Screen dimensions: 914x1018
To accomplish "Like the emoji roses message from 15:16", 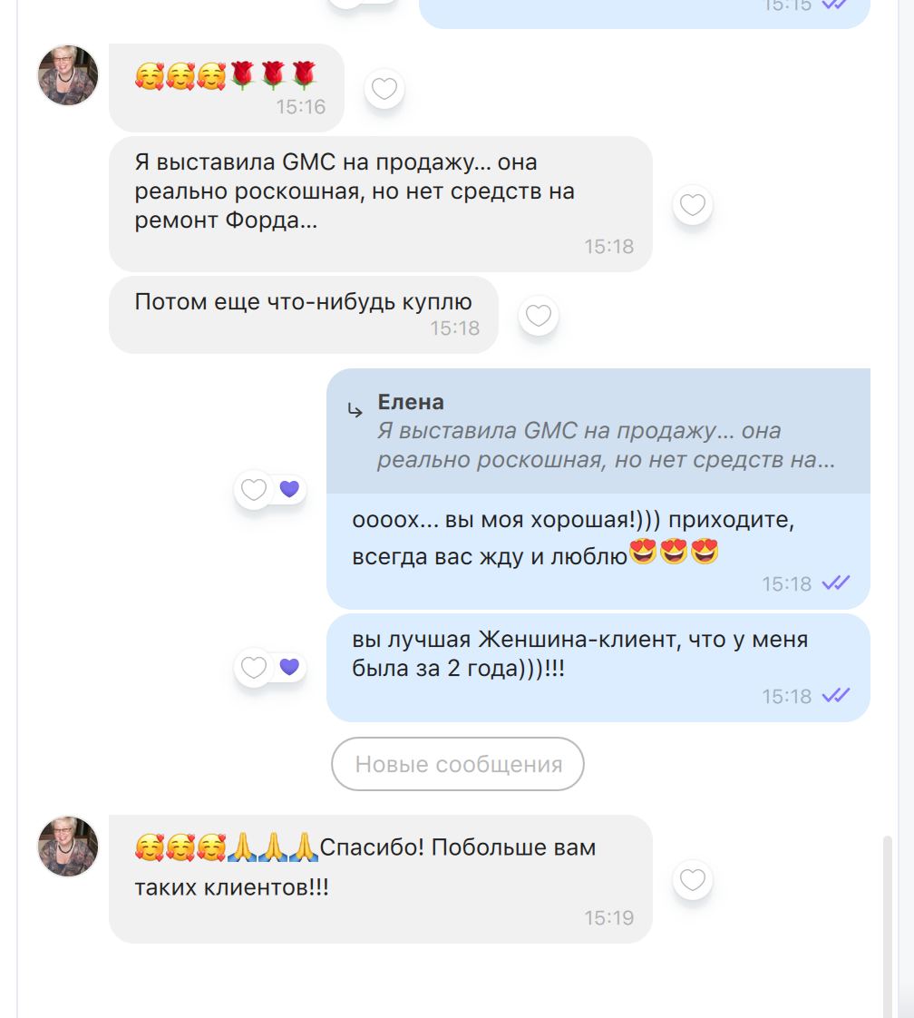I will pos(384,88).
